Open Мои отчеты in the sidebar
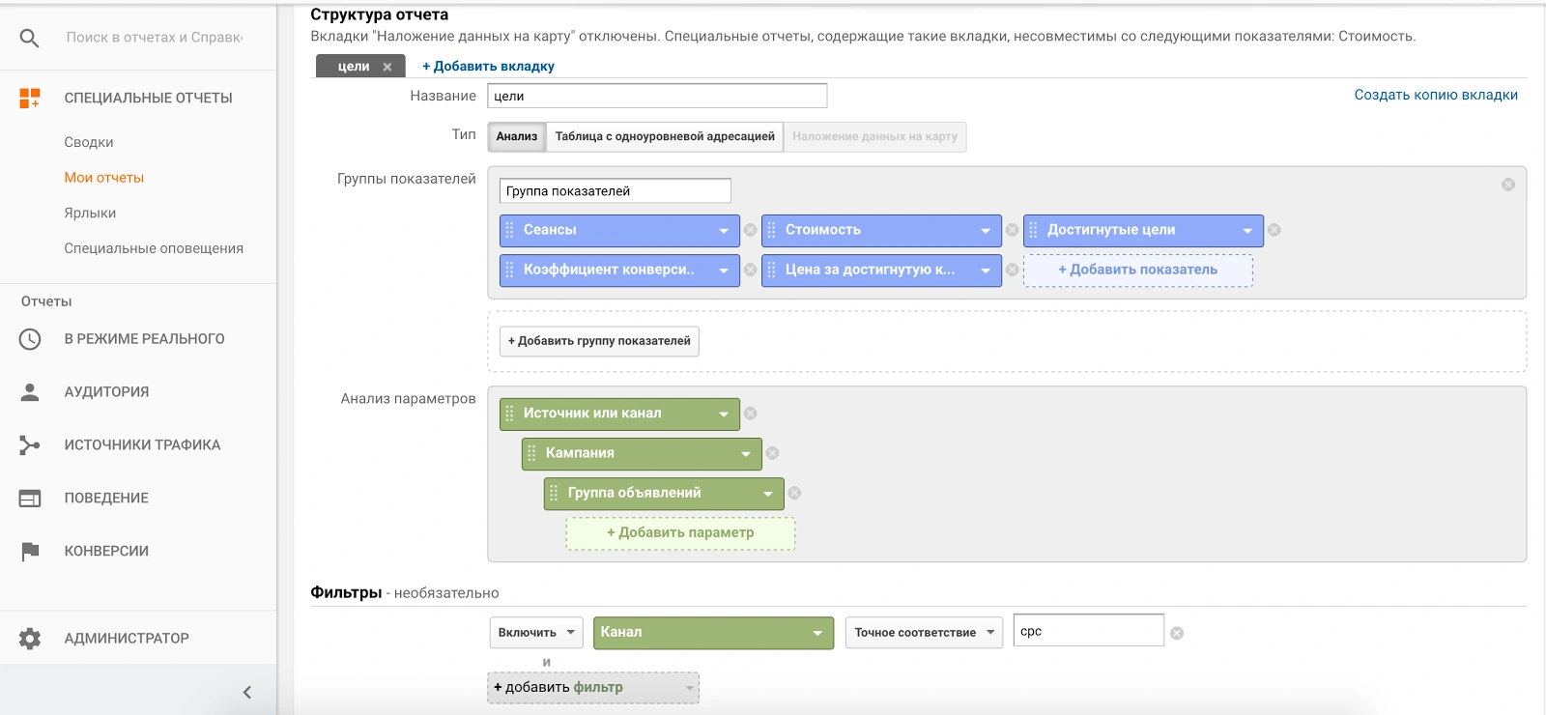1546x715 pixels. (104, 178)
